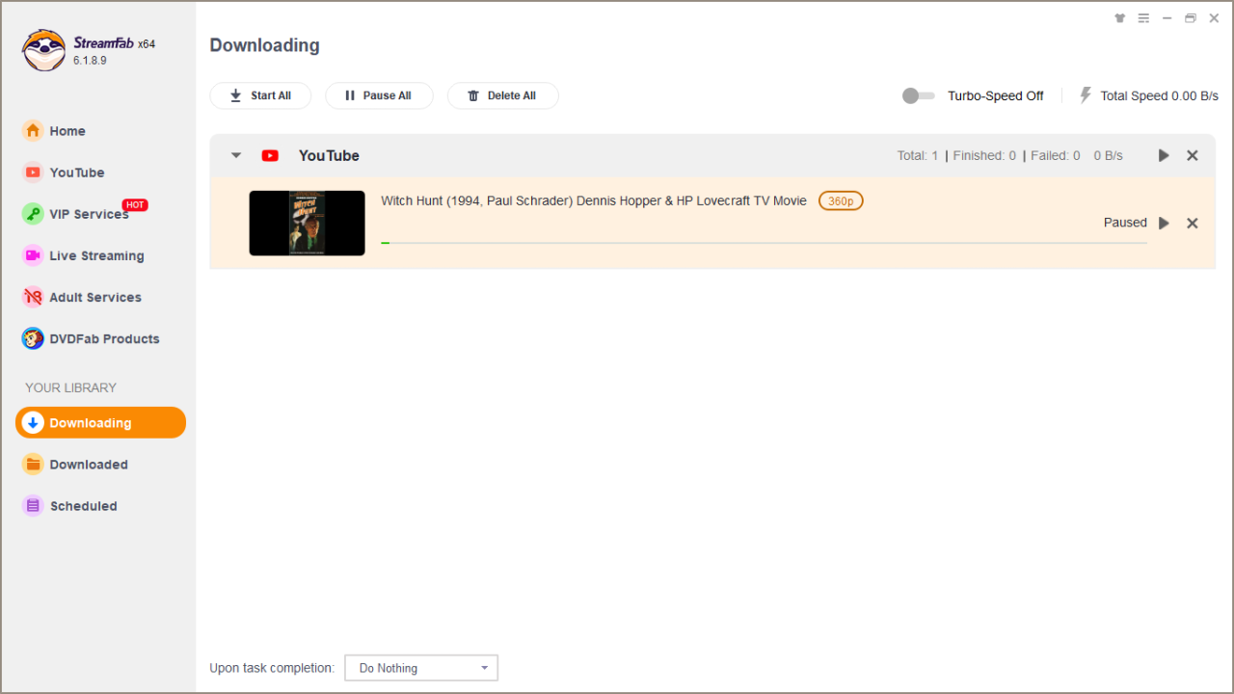Remove the Witch Hunt download task
This screenshot has height=694, width=1234.
[x=1193, y=224]
